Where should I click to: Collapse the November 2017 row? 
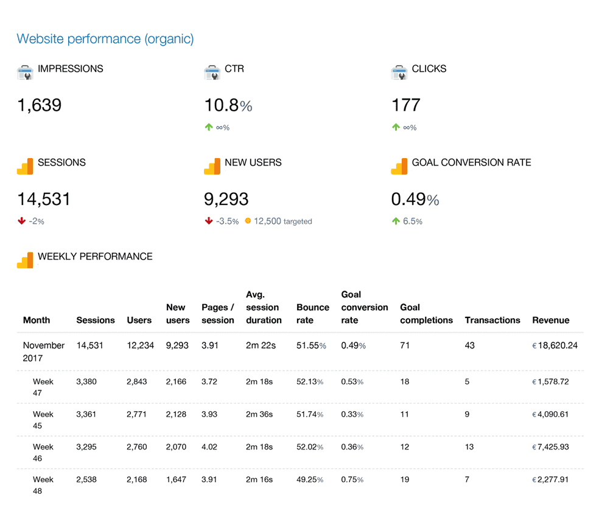click(43, 351)
